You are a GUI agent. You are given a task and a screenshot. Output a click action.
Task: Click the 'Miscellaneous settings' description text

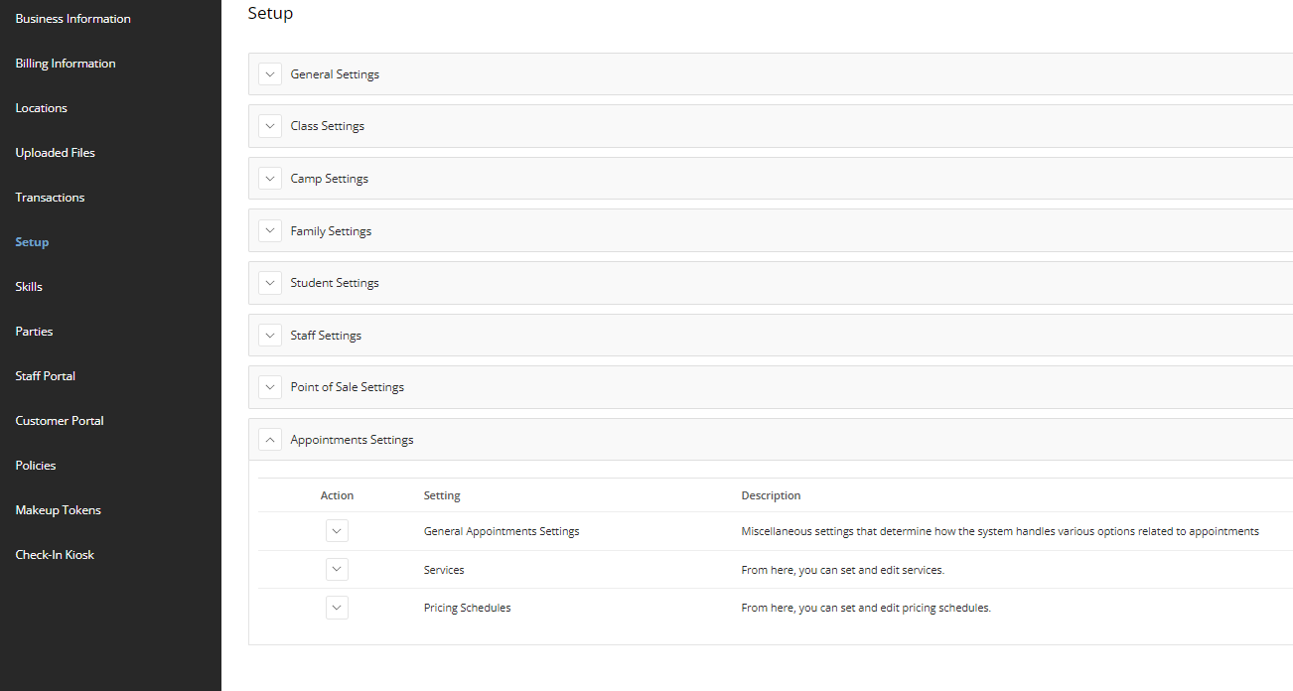[1000, 531]
